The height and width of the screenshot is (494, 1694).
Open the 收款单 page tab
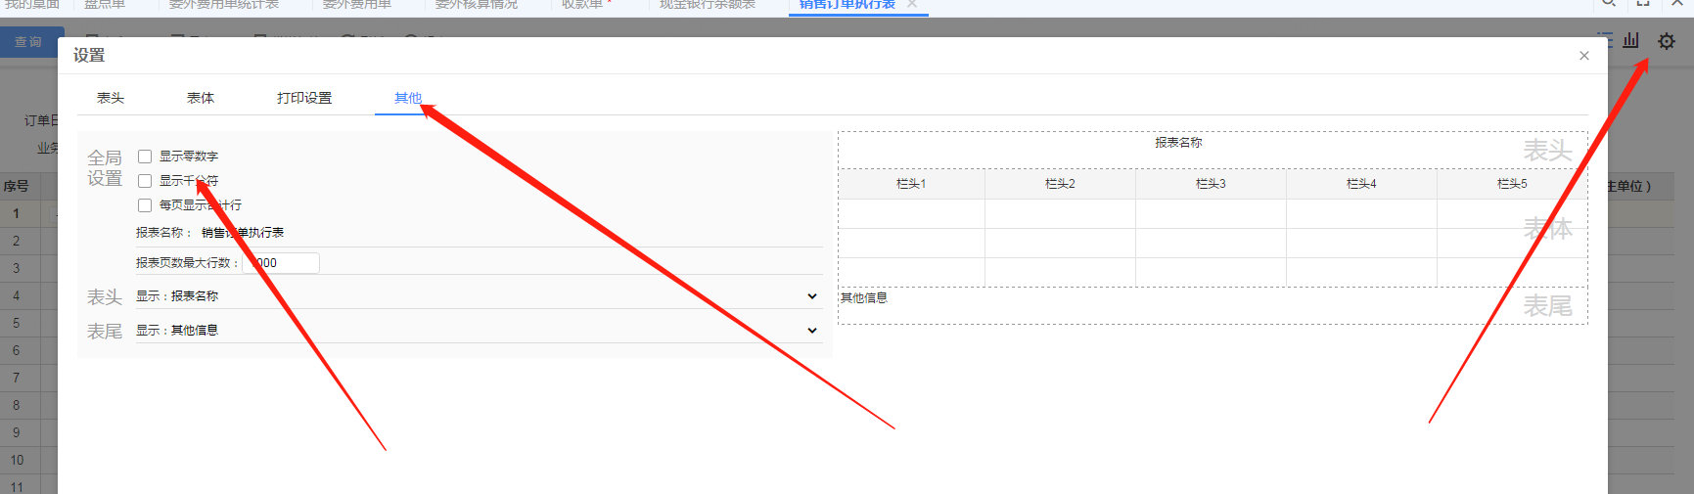tap(582, 4)
